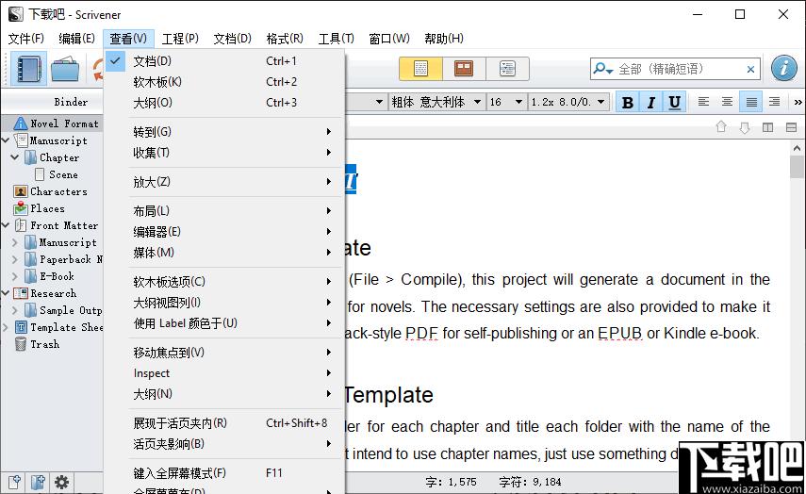The height and width of the screenshot is (494, 806).
Task: Select Research folder in binder
Action: pos(53,293)
